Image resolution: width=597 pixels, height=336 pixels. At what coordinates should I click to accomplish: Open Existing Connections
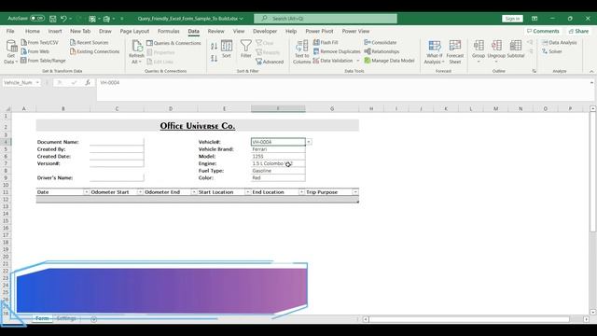pyautogui.click(x=95, y=51)
